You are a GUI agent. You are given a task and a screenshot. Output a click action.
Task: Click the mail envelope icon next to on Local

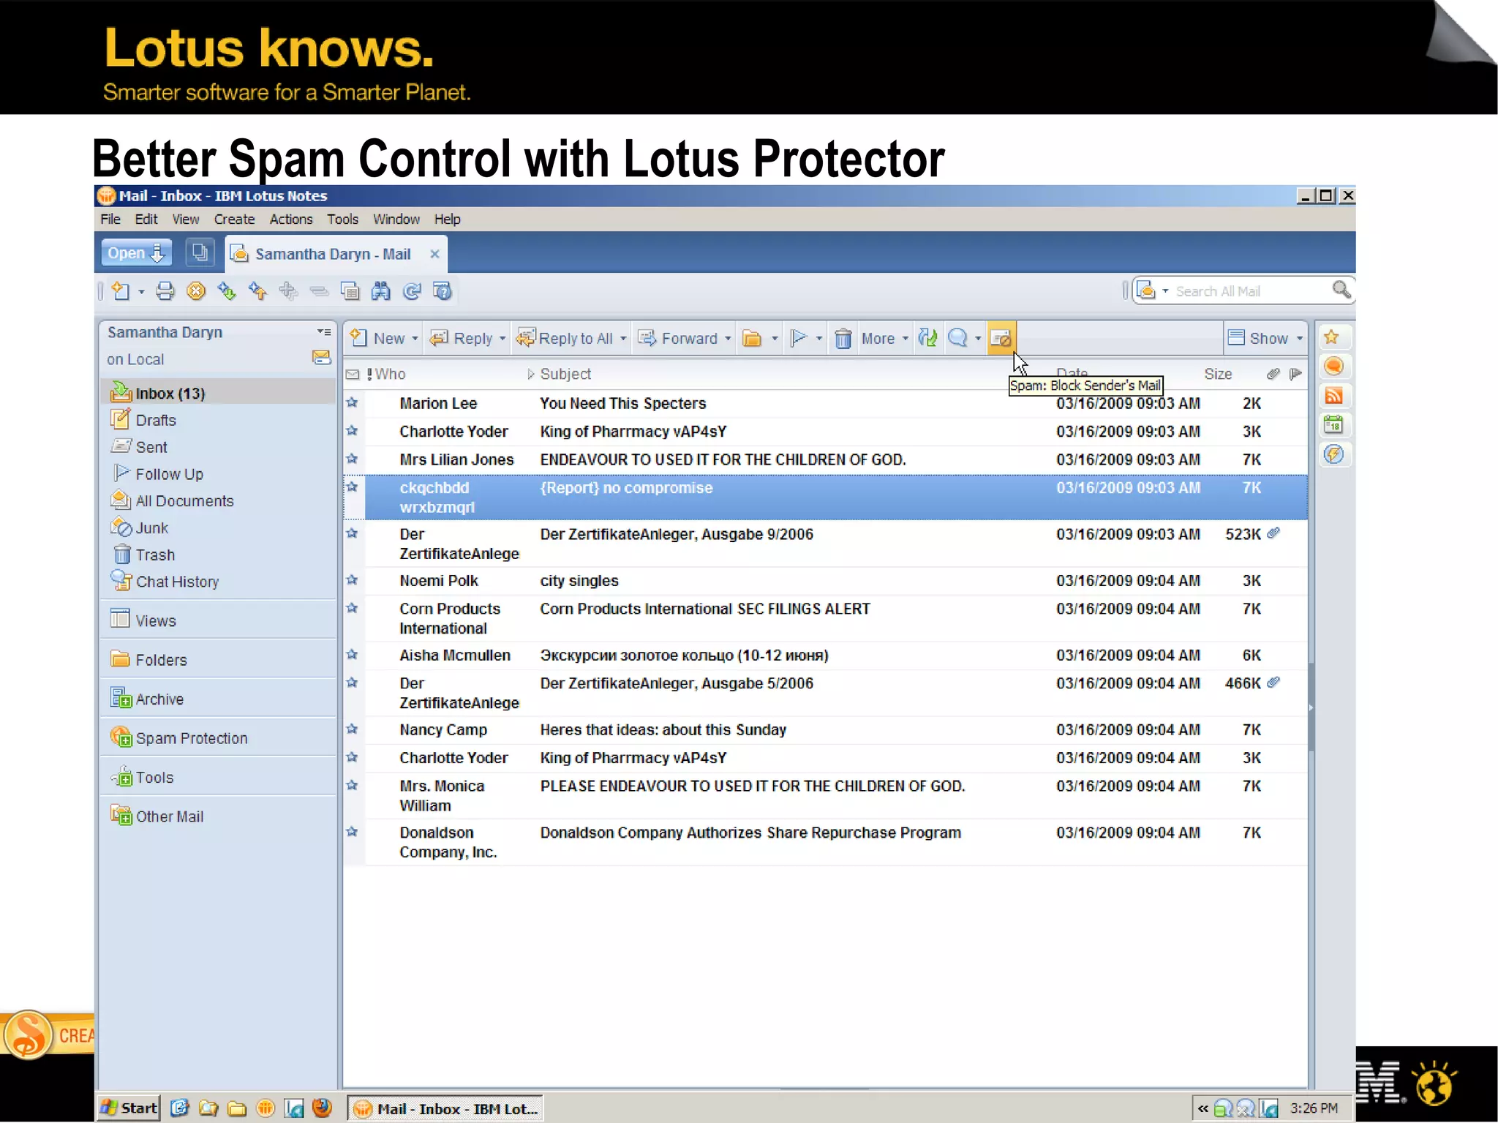[321, 358]
